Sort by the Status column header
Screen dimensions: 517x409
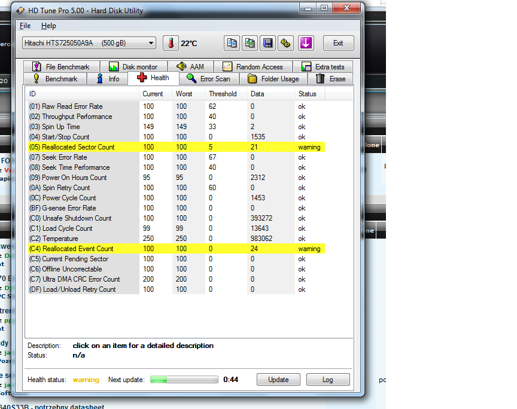309,94
